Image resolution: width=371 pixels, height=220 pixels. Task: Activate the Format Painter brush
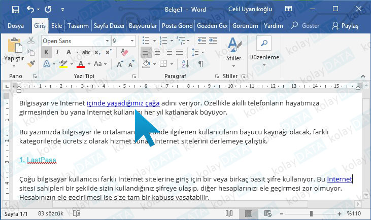click(31, 63)
